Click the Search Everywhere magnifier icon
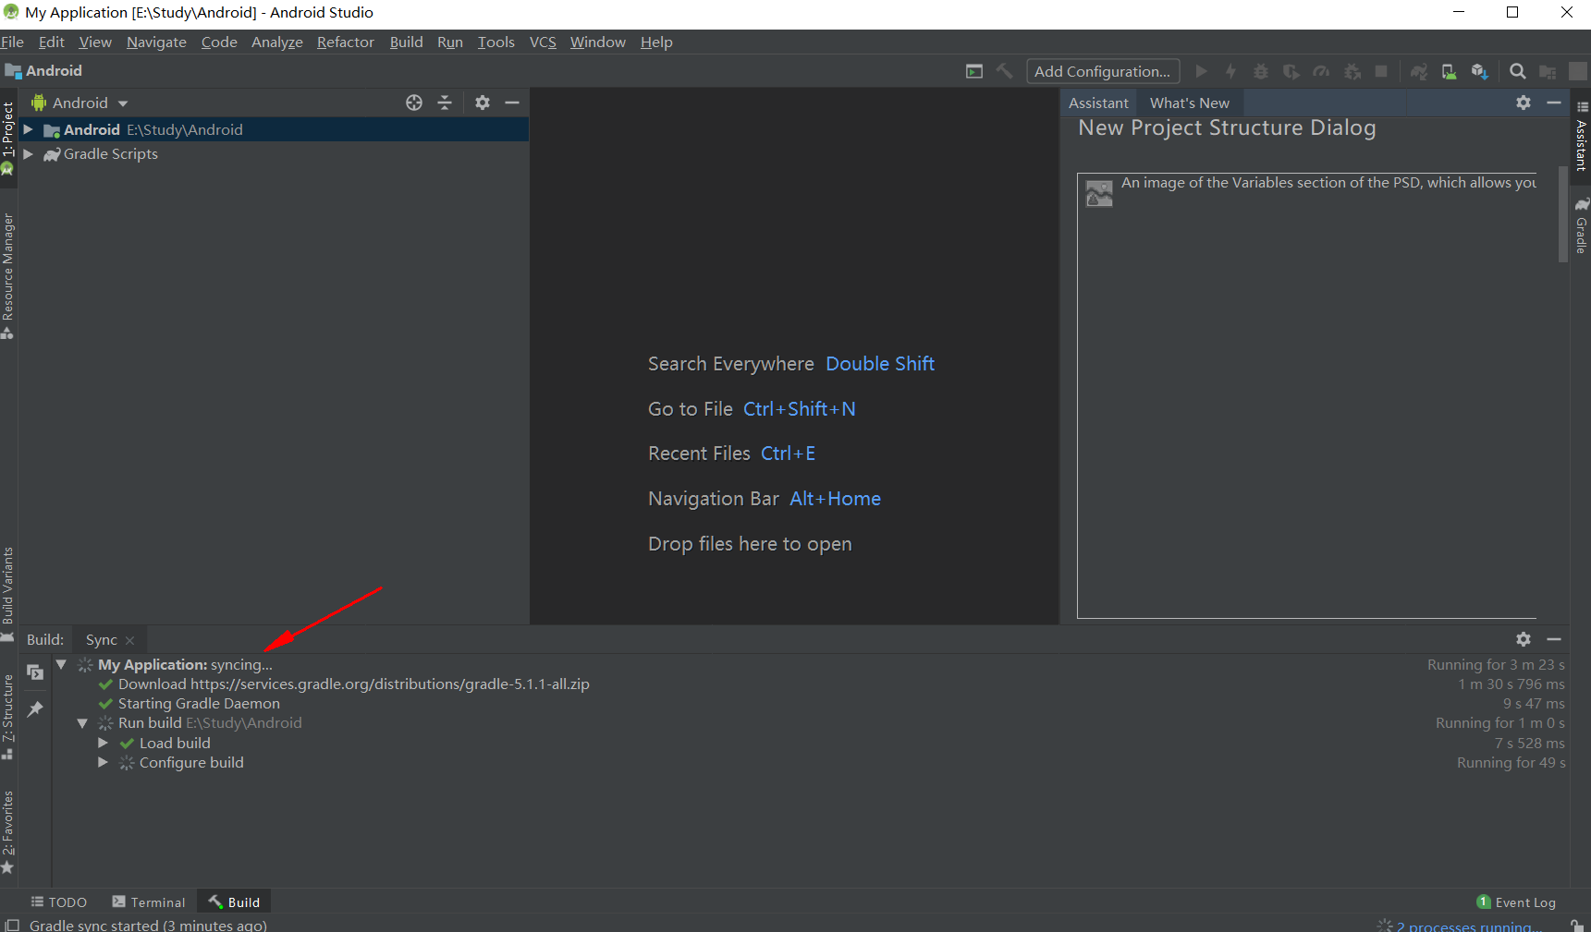The image size is (1591, 932). pos(1517,71)
